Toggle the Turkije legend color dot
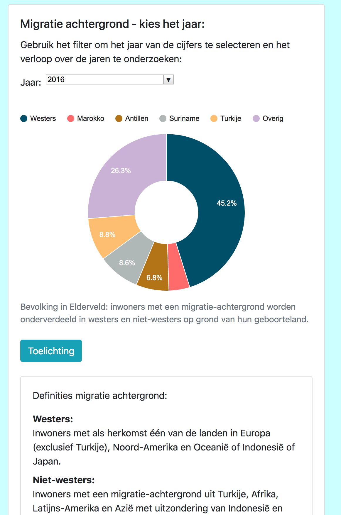The width and height of the screenshot is (341, 515). tap(214, 118)
